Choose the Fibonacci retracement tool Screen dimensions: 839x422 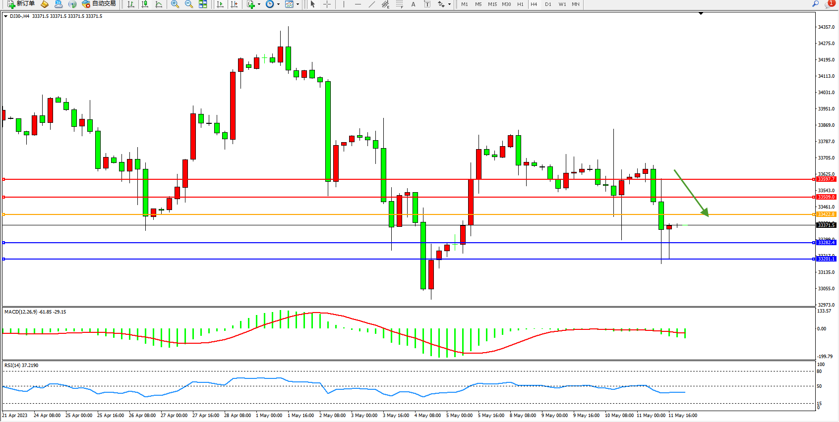click(x=399, y=4)
